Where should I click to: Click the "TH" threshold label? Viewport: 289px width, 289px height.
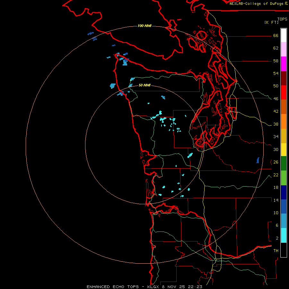tap(276, 251)
